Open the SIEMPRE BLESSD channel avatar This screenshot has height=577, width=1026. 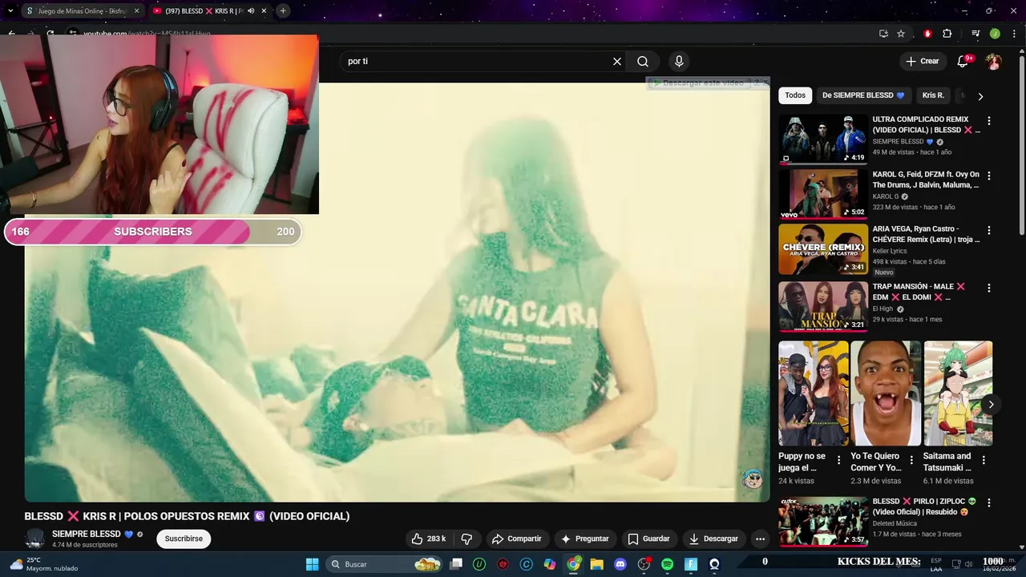pos(34,539)
